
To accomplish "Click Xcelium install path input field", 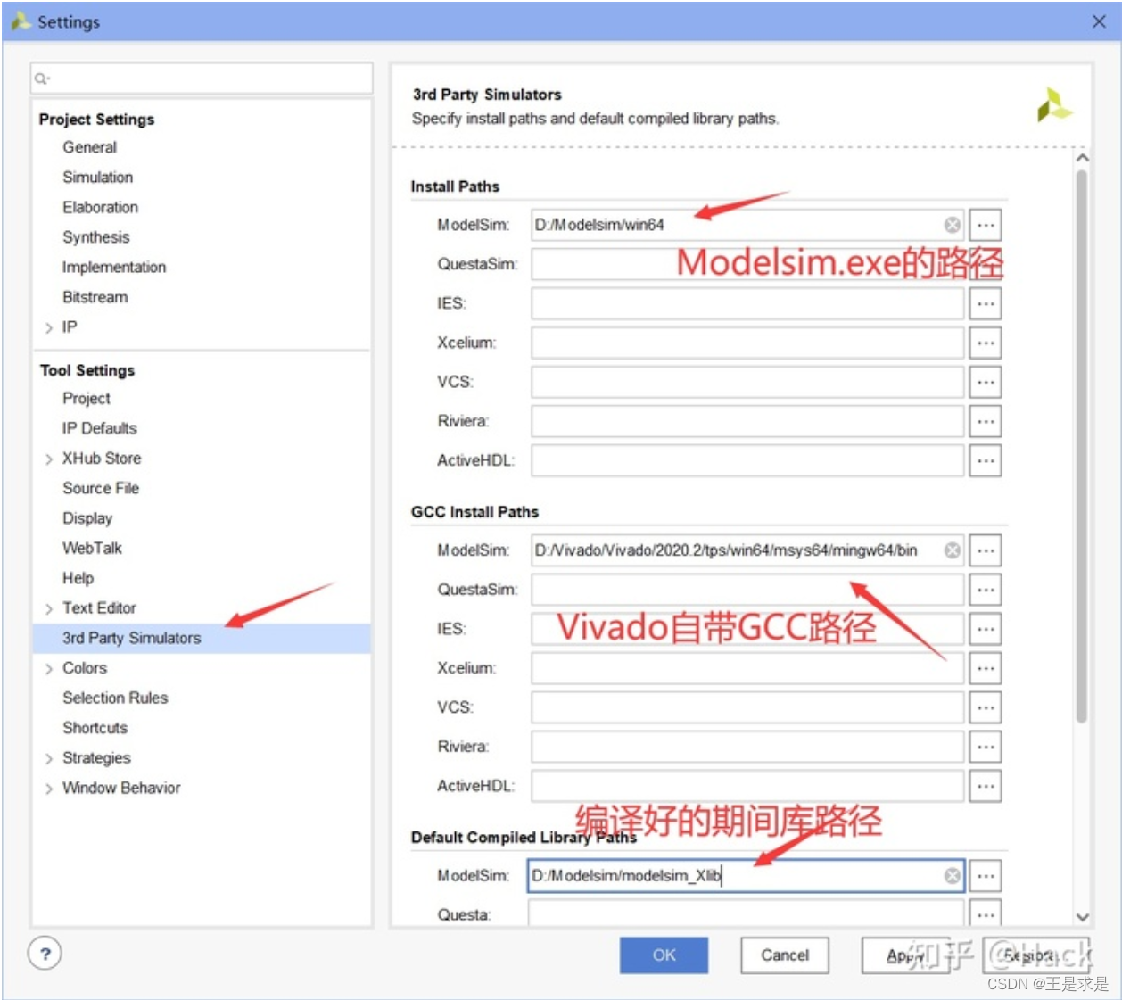I will click(747, 343).
